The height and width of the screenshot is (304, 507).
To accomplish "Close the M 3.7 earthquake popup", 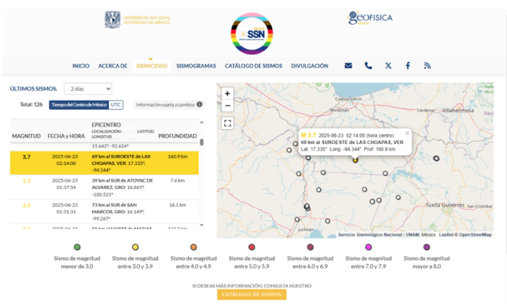I will click(x=407, y=133).
